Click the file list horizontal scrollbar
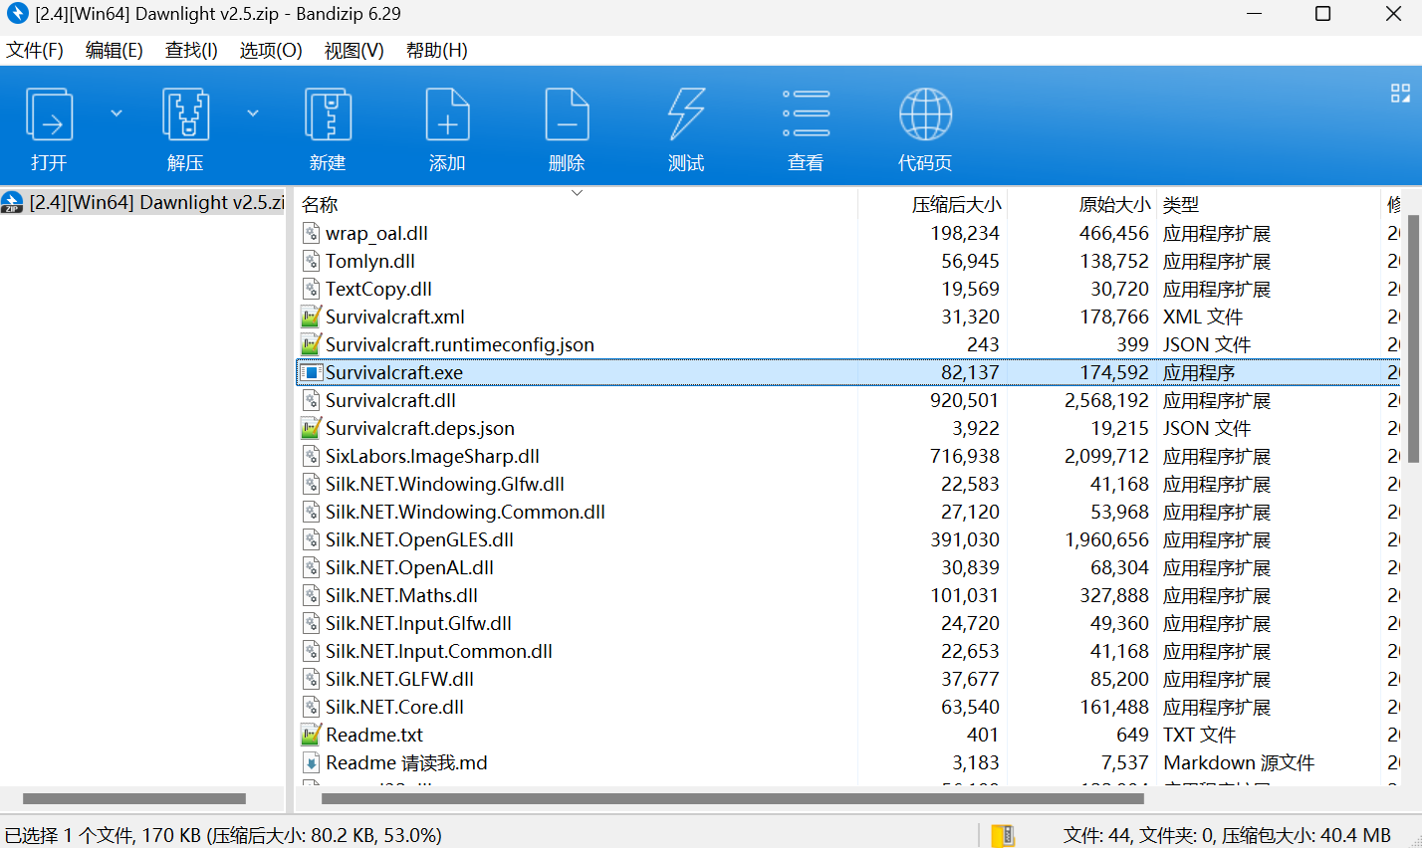 pos(732,798)
